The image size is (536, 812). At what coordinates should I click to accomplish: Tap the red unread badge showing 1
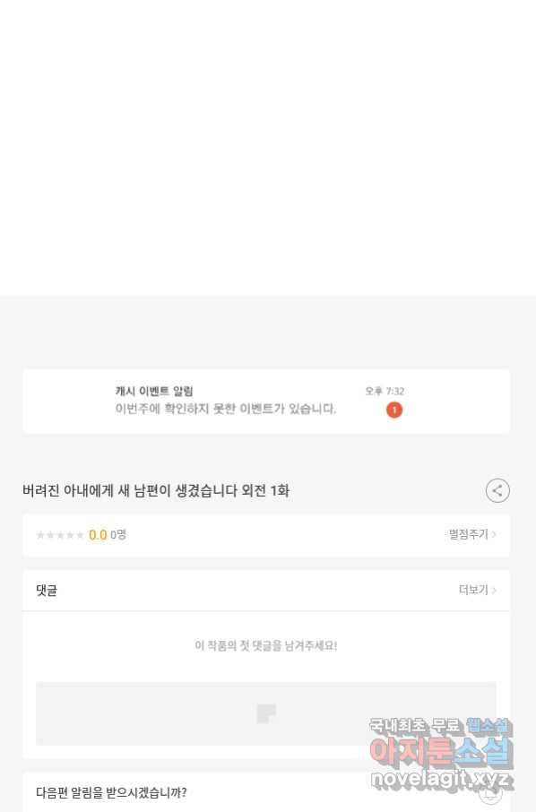394,410
